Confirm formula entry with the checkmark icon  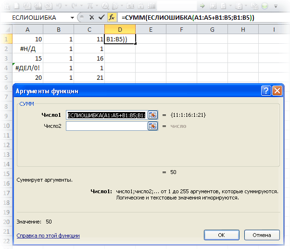point(101,18)
